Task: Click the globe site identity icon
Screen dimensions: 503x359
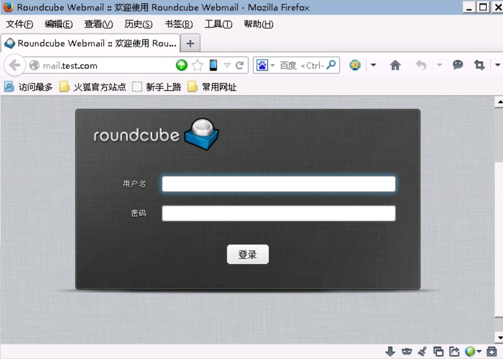Action: [x=34, y=65]
